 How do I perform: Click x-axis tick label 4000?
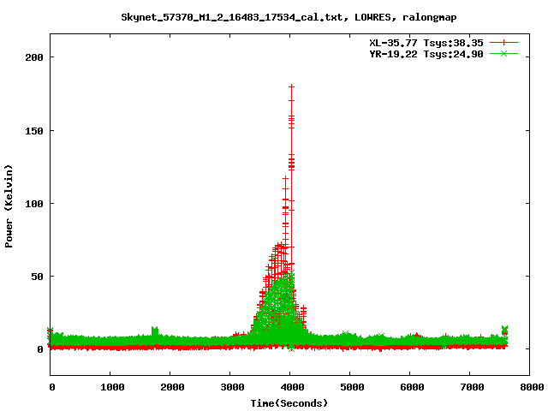click(x=292, y=387)
